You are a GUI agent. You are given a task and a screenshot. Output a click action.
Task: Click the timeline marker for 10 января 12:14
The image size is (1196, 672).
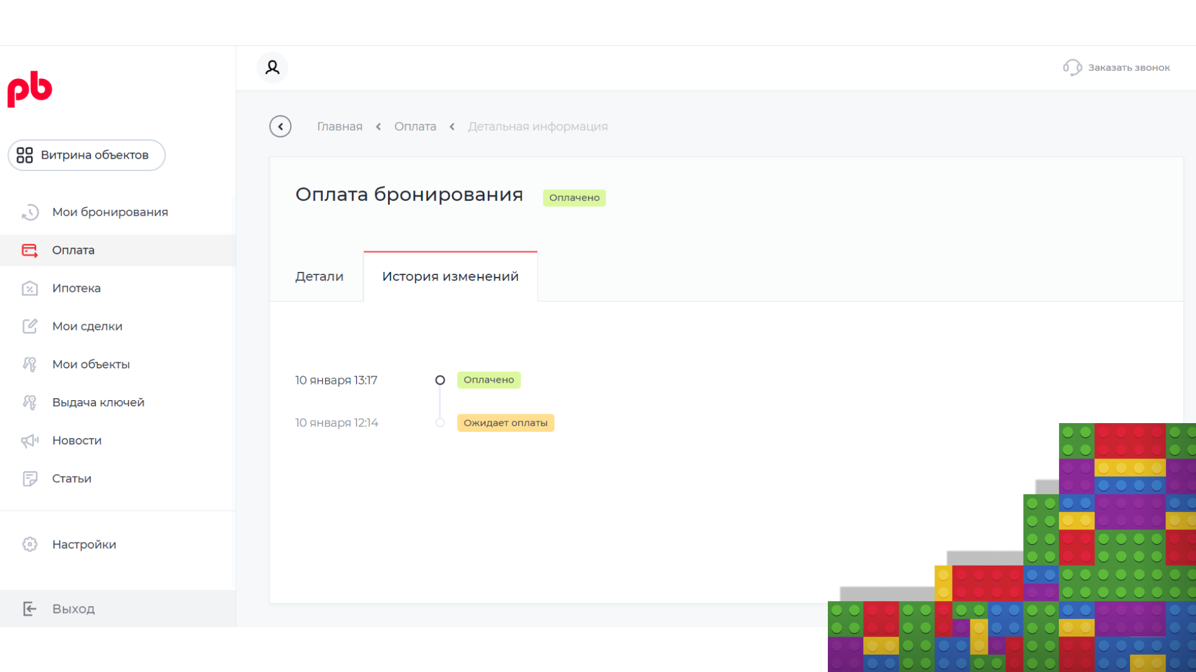[x=440, y=422]
